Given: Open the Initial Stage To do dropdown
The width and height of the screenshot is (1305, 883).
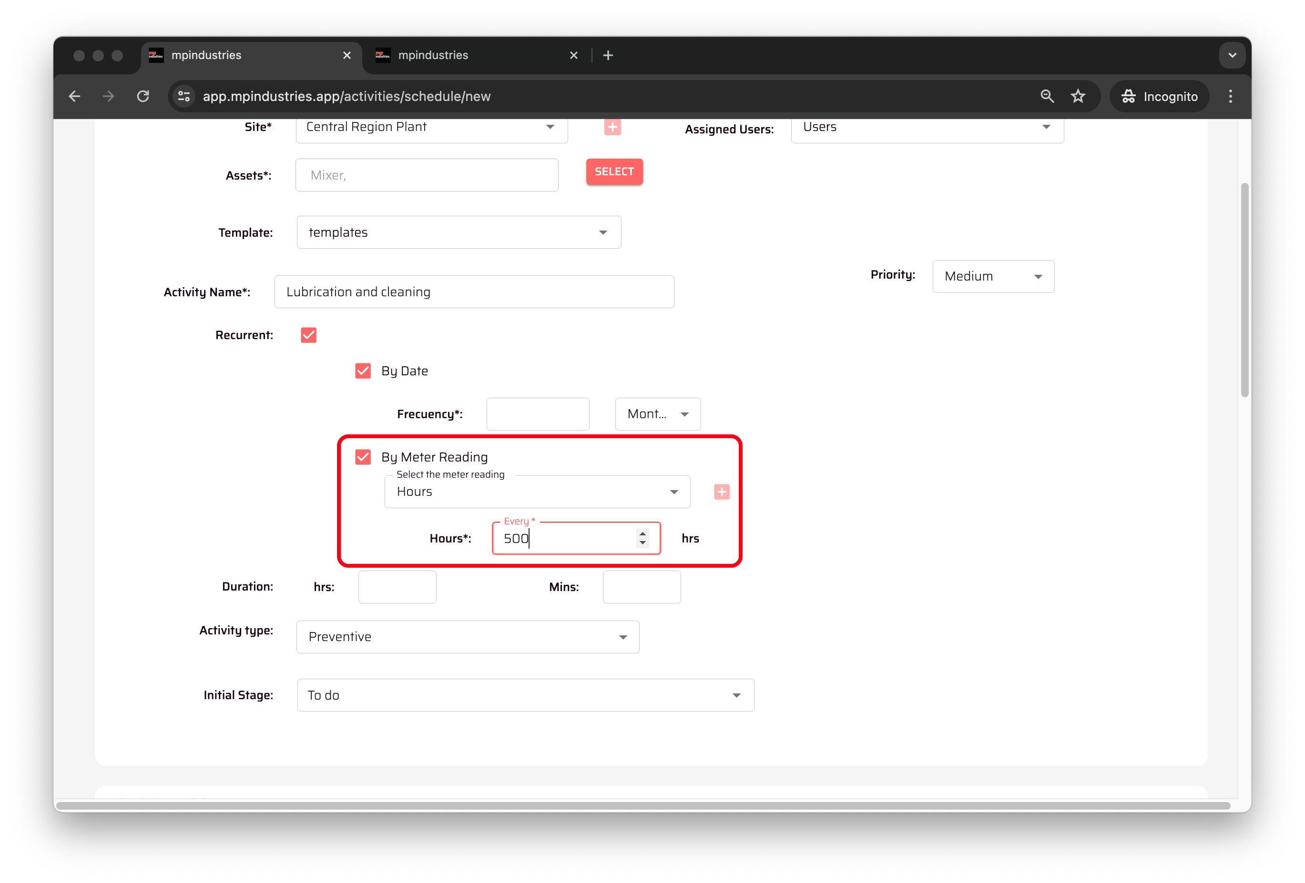Looking at the screenshot, I should pos(525,696).
